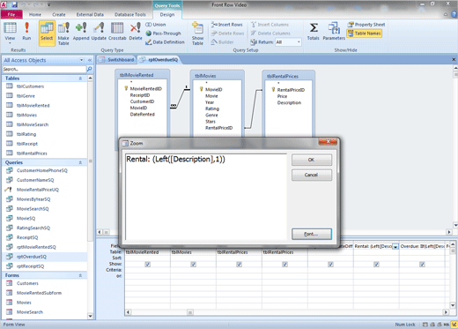458x329 pixels.
Task: Click the Delete Rows command
Action: pos(227,34)
